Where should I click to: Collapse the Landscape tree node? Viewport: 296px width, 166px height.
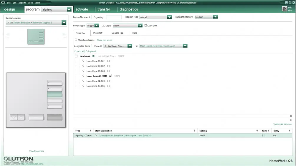tap(76, 56)
